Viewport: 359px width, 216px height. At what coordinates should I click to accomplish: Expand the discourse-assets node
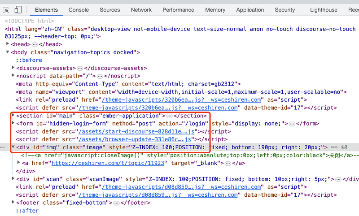[x=13, y=67]
